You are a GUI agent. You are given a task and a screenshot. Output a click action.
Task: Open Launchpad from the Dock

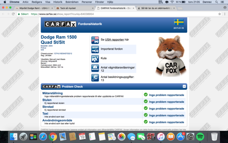(x=23, y=137)
